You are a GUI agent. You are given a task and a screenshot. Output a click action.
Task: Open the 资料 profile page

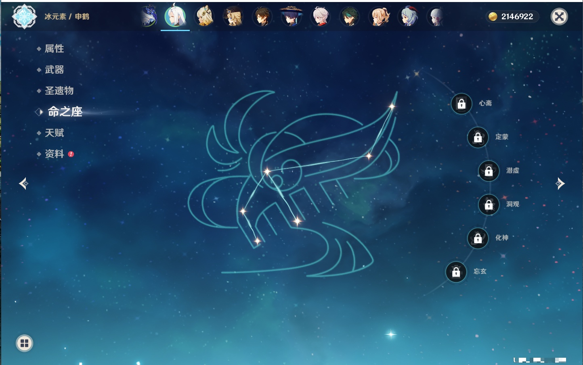click(54, 154)
